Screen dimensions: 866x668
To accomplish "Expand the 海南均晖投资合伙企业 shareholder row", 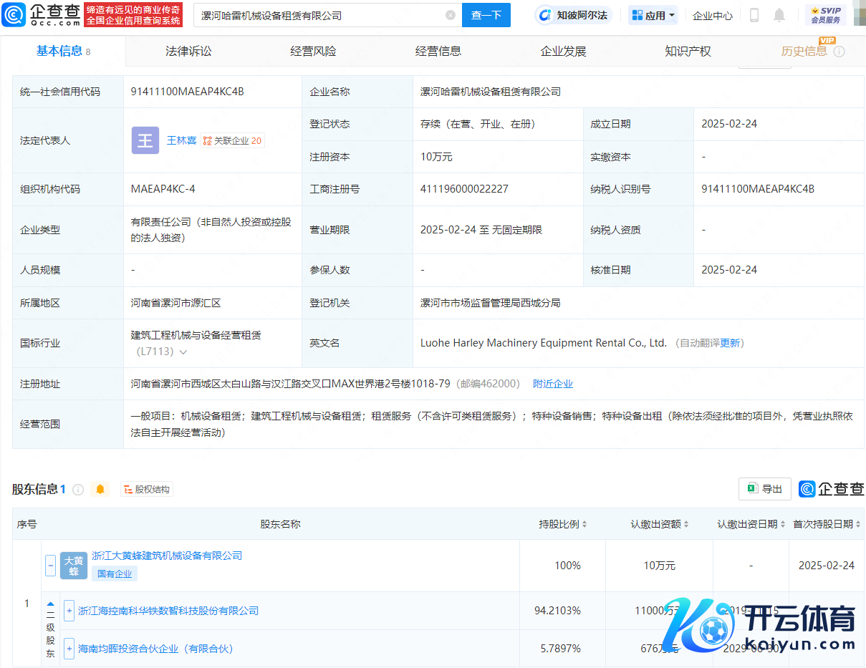I will [x=69, y=649].
